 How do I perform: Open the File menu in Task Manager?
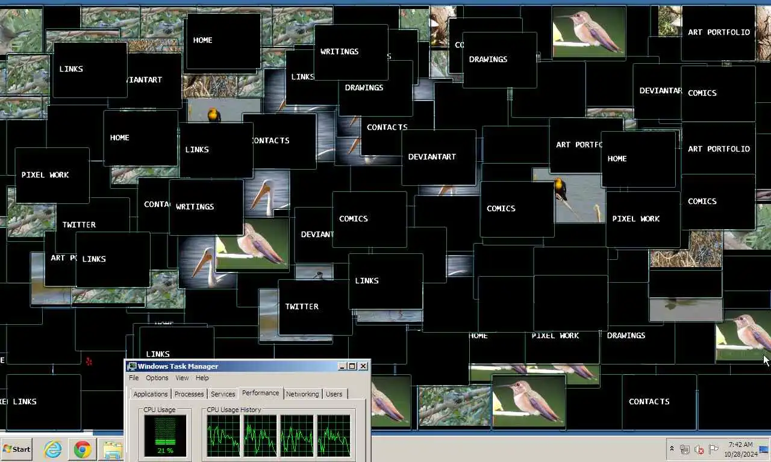tap(134, 378)
